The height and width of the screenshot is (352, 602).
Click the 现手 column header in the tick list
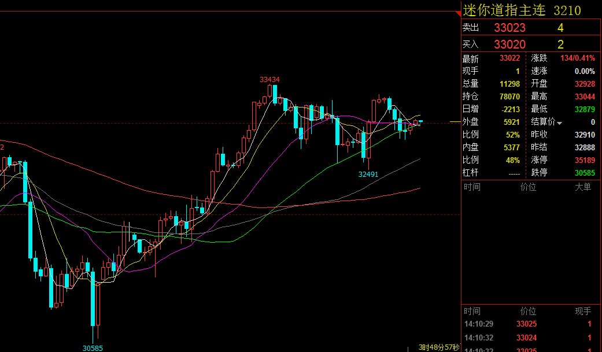coord(583,312)
